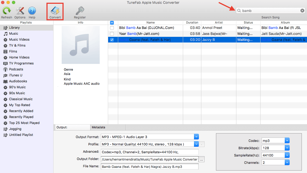Open the Help question mark icon

tap(32, 11)
